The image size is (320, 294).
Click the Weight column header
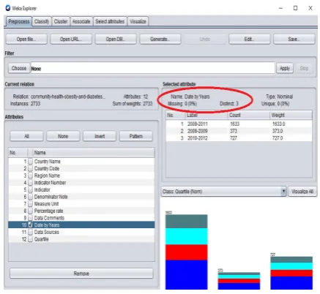tap(291, 115)
